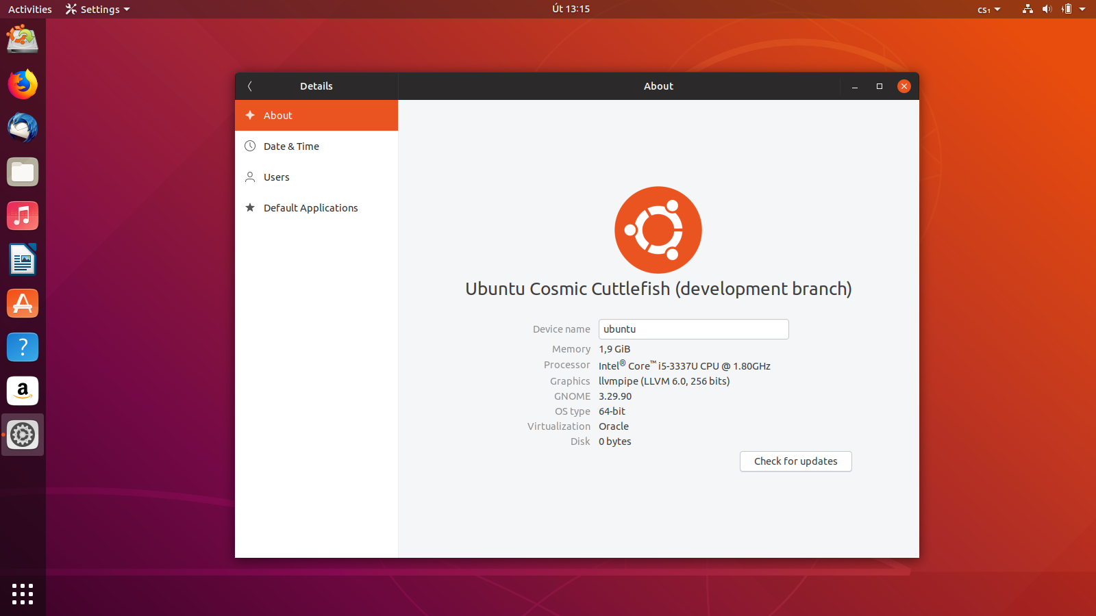This screenshot has height=616, width=1096.
Task: Select Date & Time in the sidebar
Action: click(x=291, y=146)
